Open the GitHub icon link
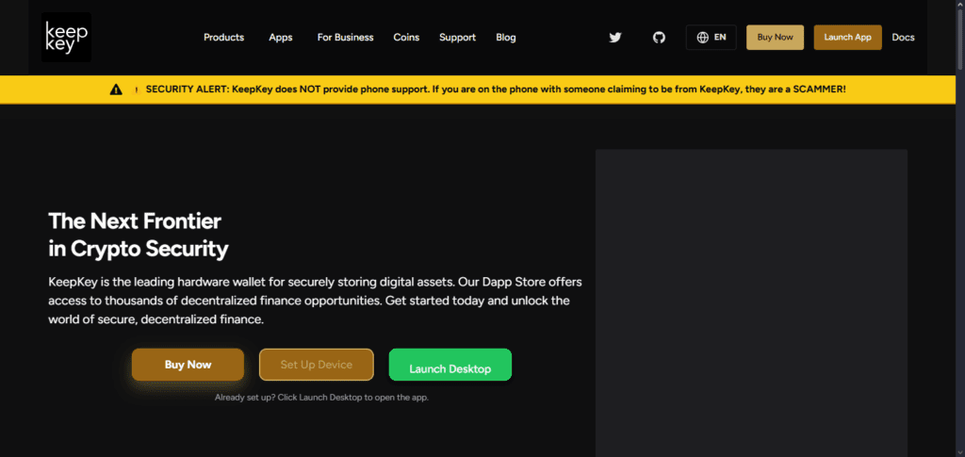The height and width of the screenshot is (457, 965). (659, 38)
